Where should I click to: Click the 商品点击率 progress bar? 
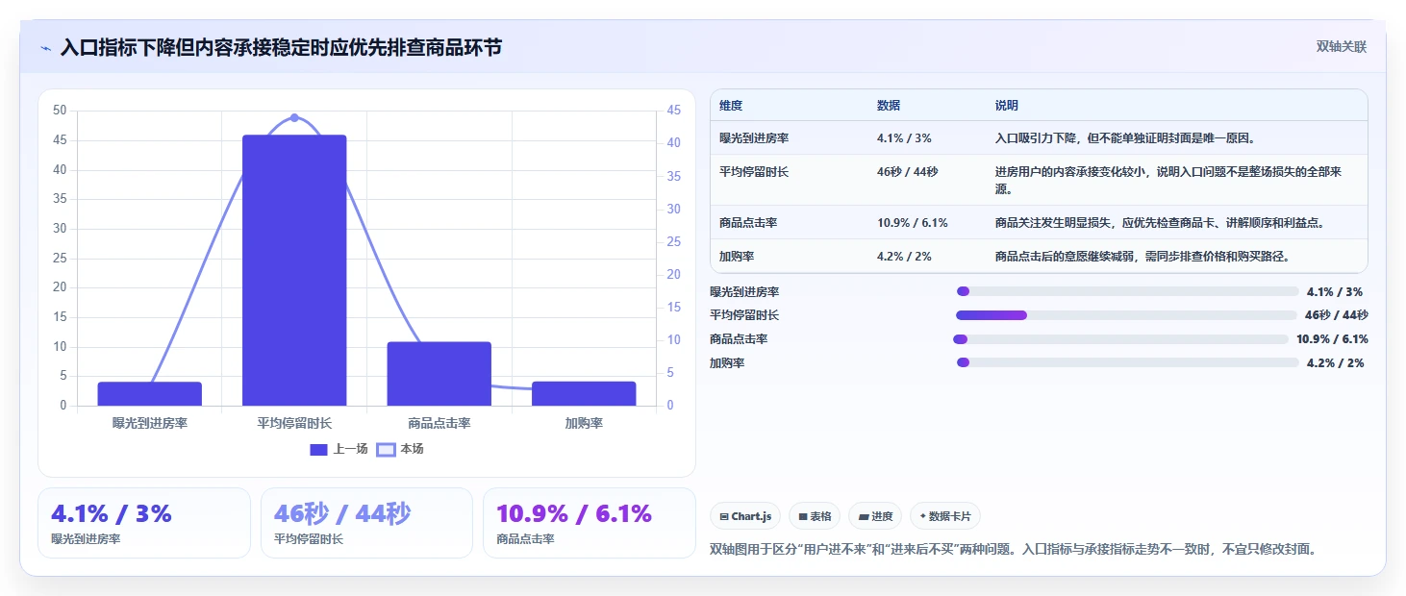pos(1120,339)
